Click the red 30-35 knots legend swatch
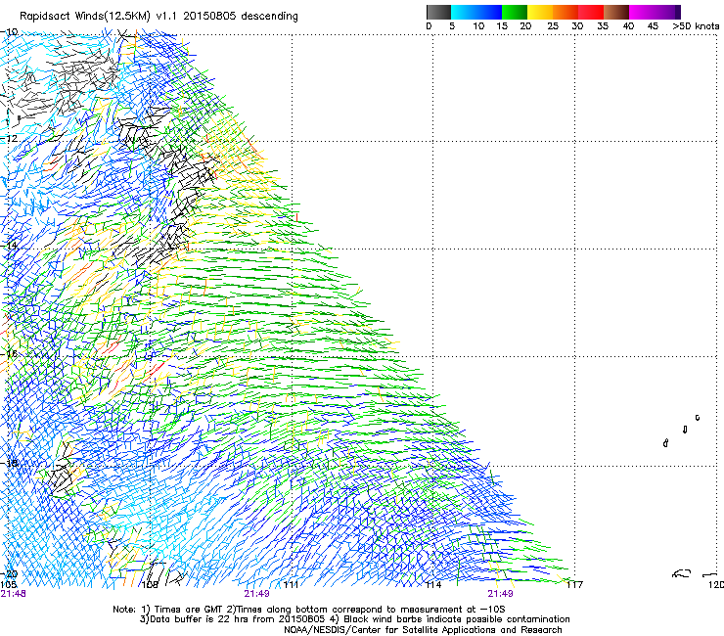 click(x=591, y=12)
